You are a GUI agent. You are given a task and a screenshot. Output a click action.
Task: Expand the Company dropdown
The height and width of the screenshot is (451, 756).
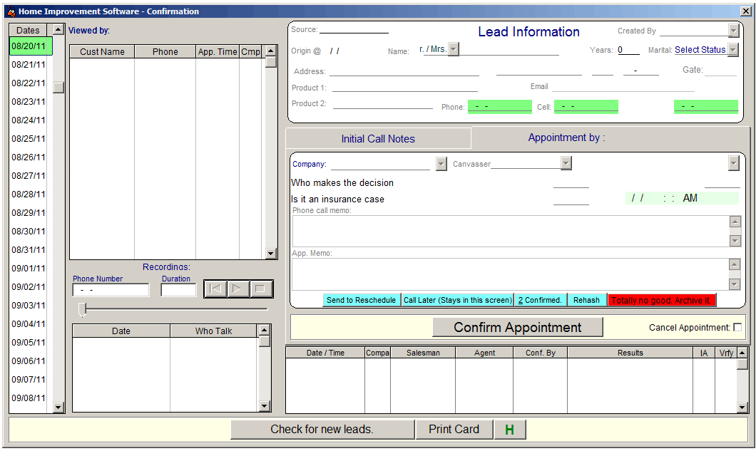[441, 164]
